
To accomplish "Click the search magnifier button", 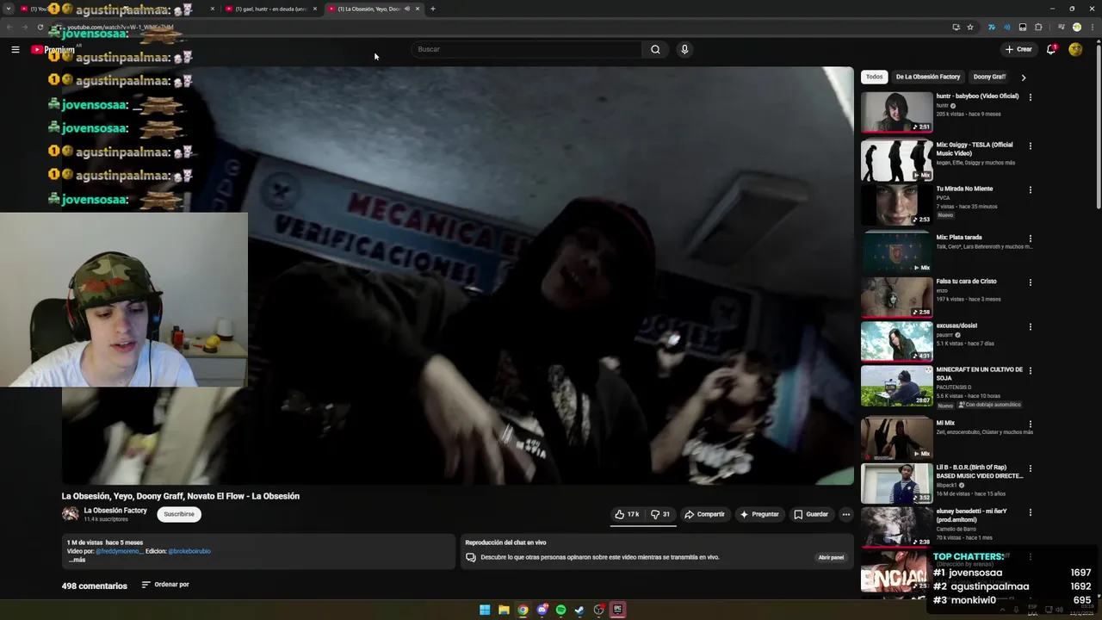I will click(655, 49).
